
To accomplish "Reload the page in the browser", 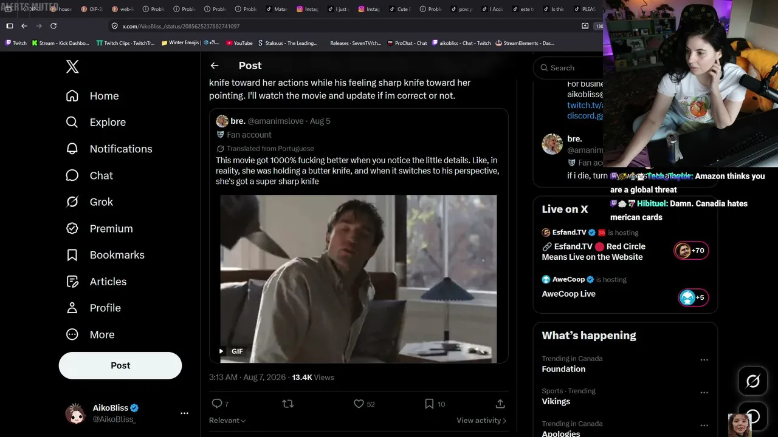I will [x=53, y=26].
